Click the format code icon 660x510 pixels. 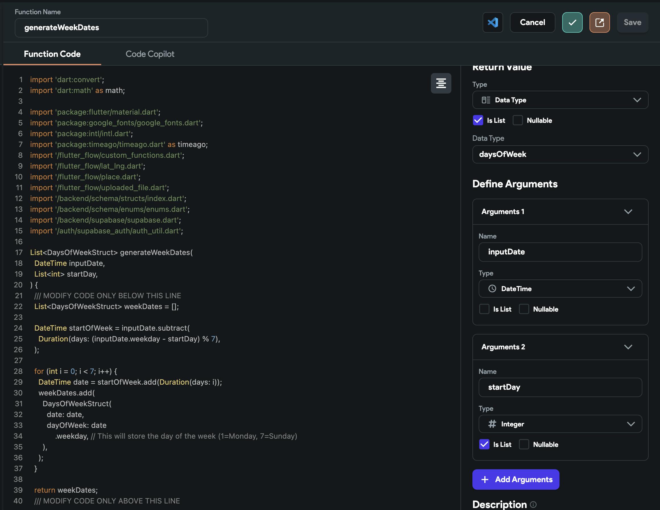tap(441, 83)
